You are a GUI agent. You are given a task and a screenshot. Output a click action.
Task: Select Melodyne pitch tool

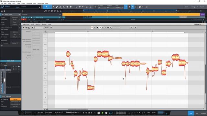click(101, 27)
